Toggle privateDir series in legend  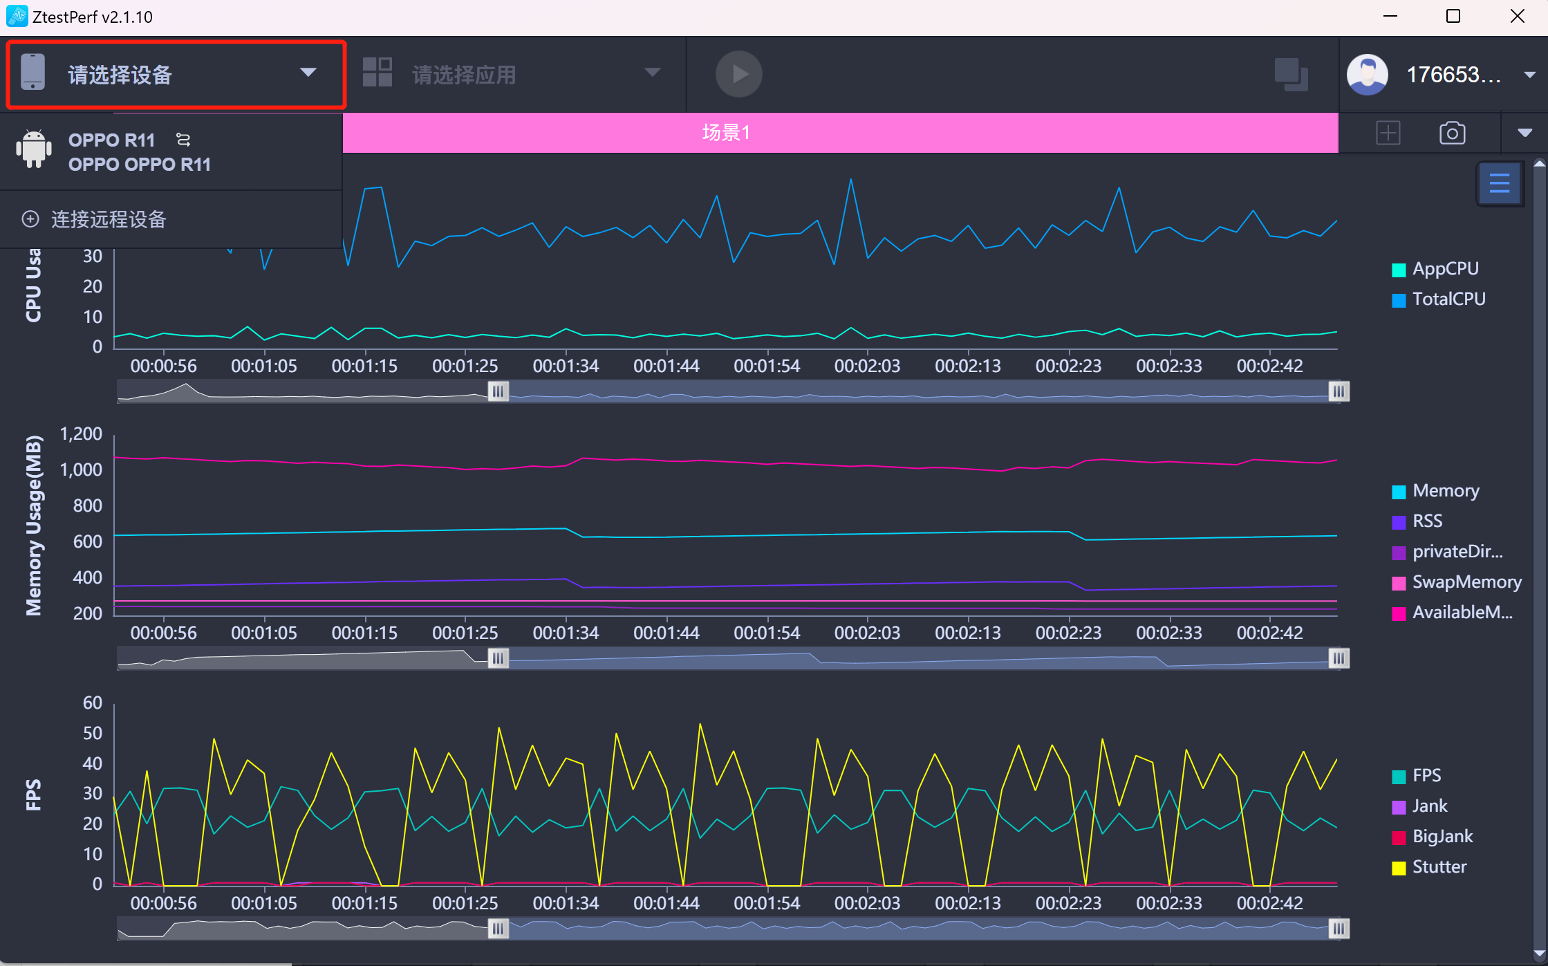[x=1447, y=552]
